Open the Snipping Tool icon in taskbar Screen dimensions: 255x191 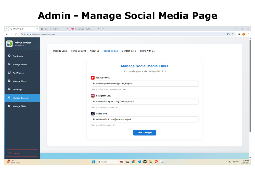click(162, 162)
